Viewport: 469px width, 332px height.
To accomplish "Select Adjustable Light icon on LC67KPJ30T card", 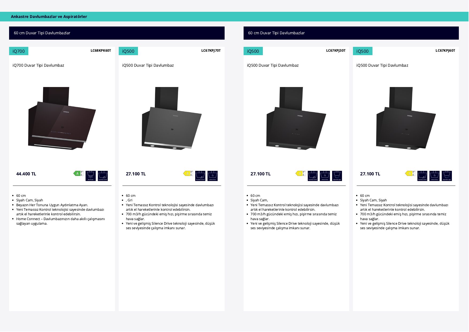I will coord(337,176).
